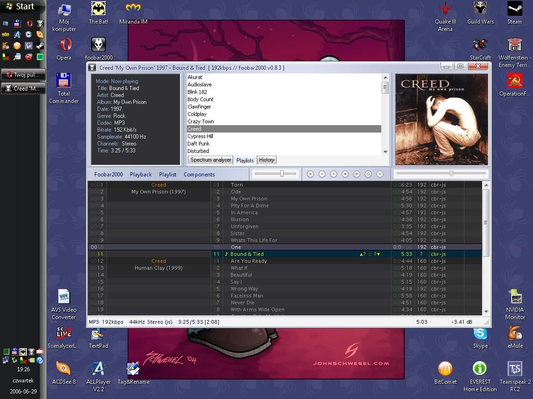
Task: Select the Body Count playlist
Action: point(284,99)
